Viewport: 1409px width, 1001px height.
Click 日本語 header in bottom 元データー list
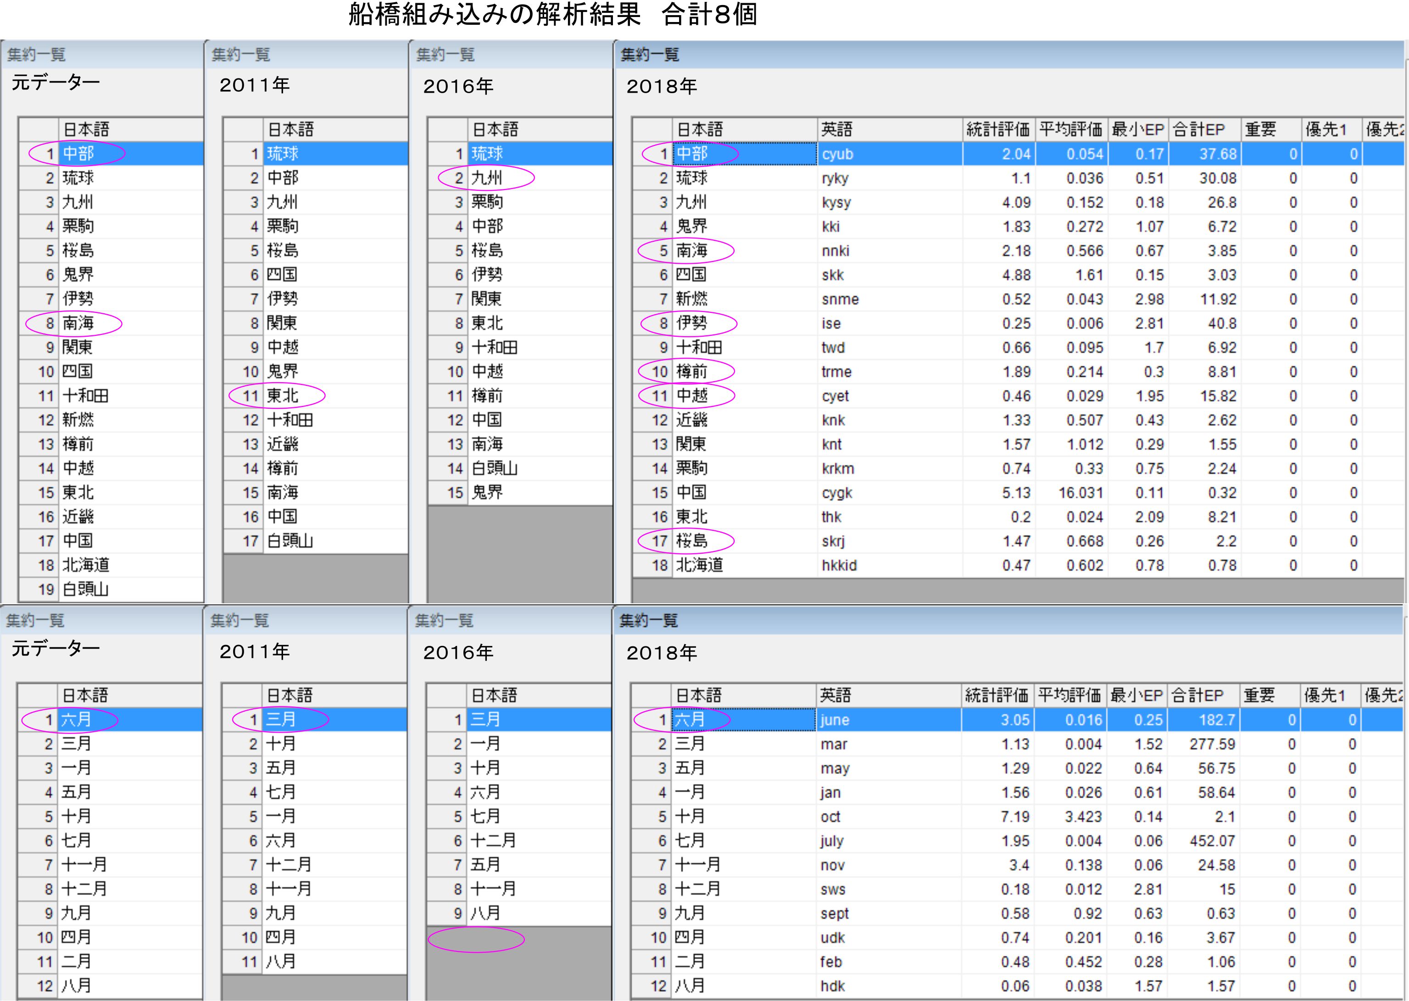tap(85, 695)
